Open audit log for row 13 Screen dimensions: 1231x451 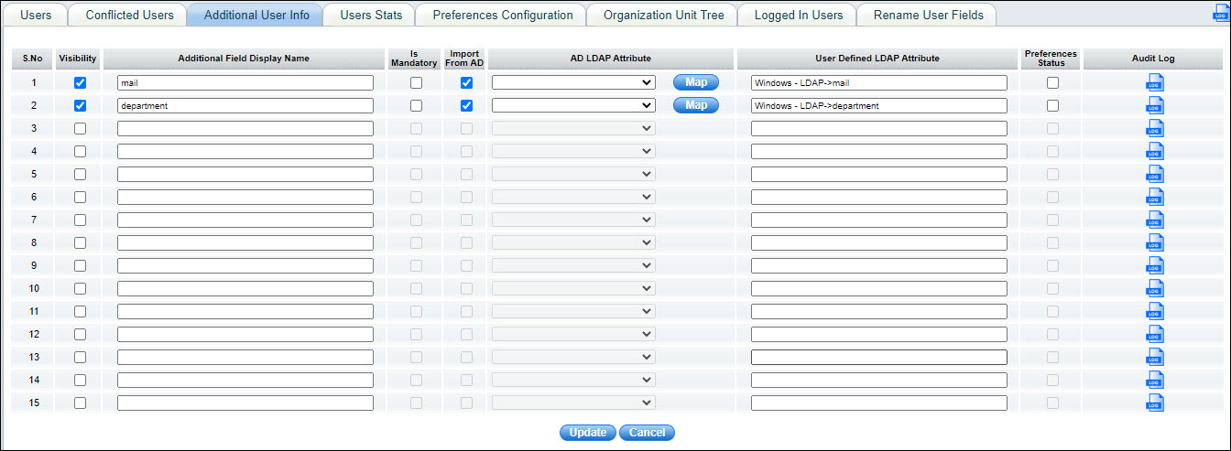coord(1154,357)
